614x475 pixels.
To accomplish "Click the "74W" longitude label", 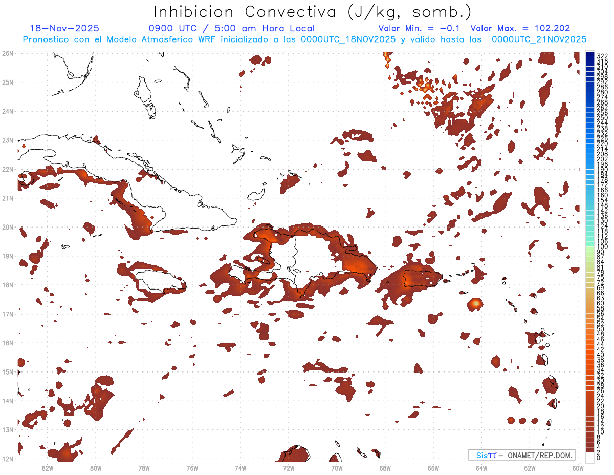I will point(240,468).
